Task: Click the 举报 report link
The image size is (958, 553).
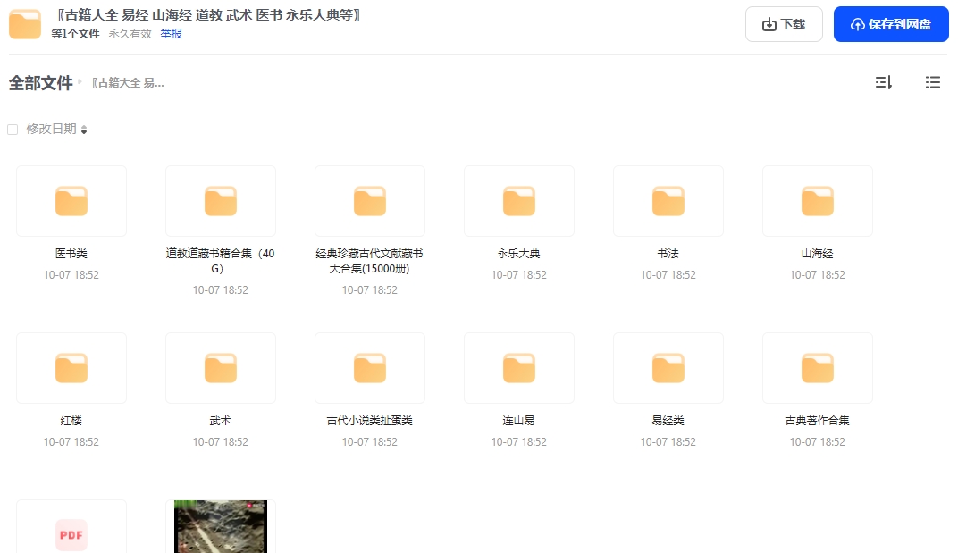Action: tap(171, 34)
